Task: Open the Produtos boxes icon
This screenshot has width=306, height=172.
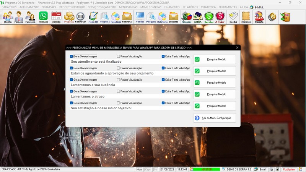Action: (69, 17)
